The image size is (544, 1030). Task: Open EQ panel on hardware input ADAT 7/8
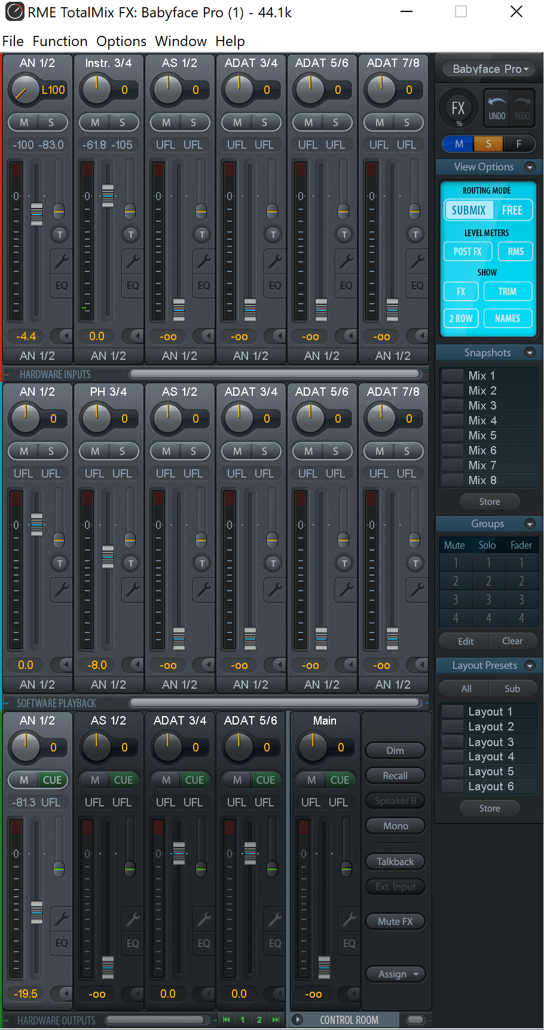pos(417,286)
